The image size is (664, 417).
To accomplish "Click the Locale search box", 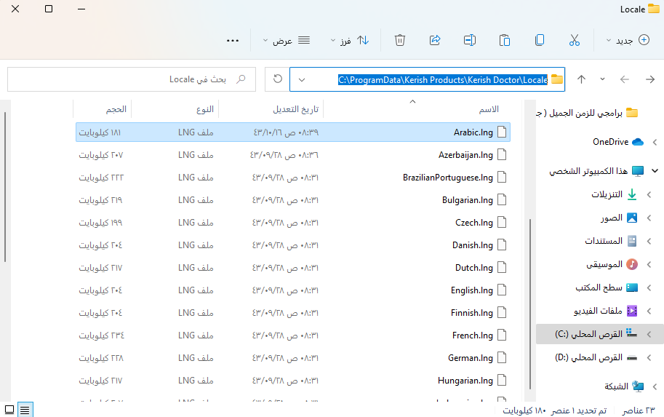I will pos(132,79).
